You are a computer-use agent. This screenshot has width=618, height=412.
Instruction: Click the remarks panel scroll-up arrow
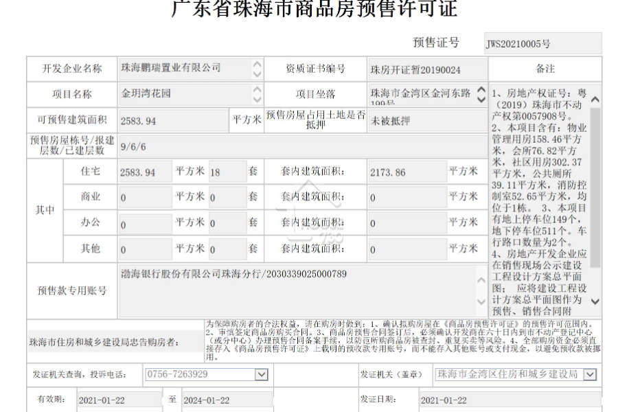pyautogui.click(x=595, y=100)
